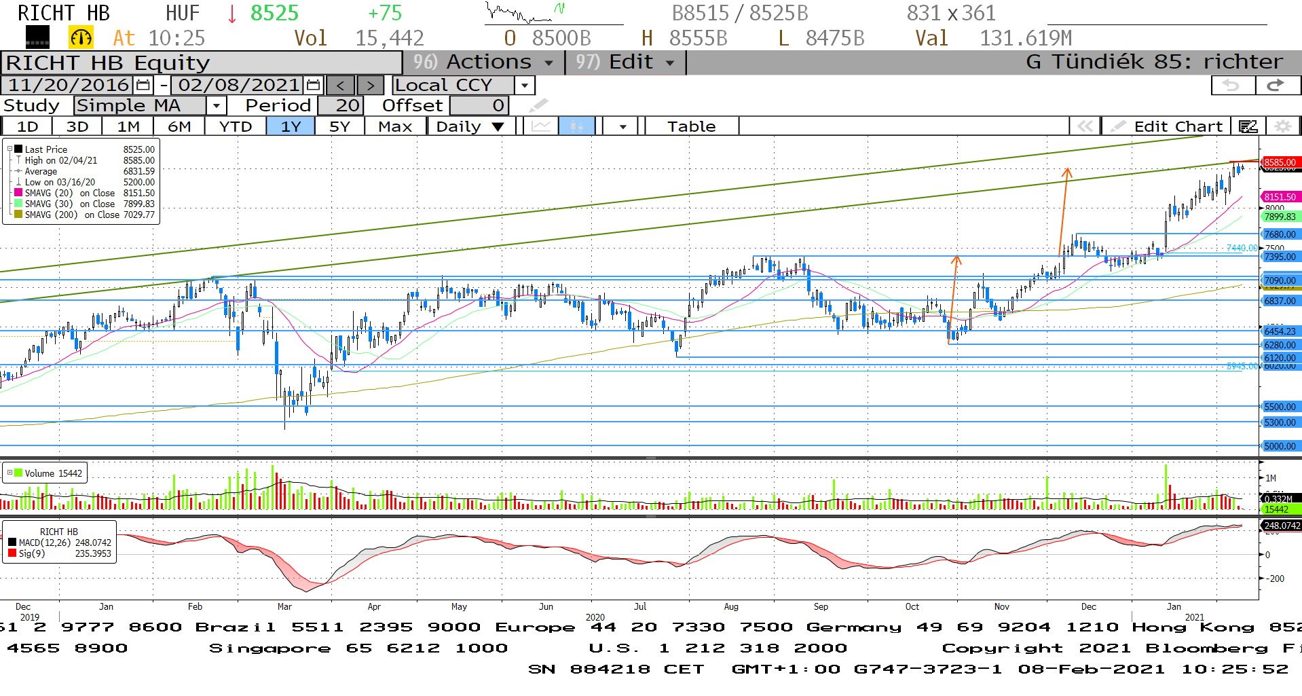Click the red Sig(9) legend swatch
The height and width of the screenshot is (696, 1302).
pyautogui.click(x=12, y=553)
